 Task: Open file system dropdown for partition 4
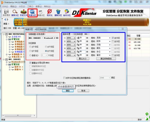click(x=71, y=48)
